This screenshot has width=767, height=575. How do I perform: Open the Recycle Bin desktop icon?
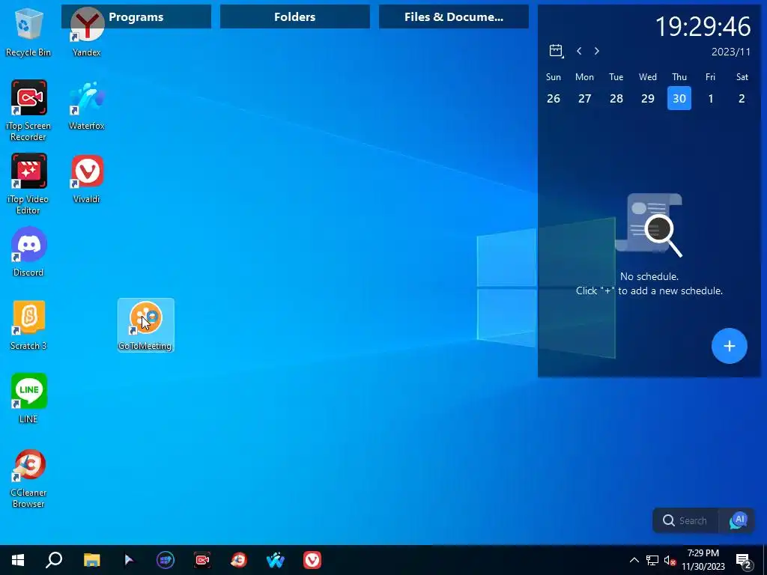[28, 33]
